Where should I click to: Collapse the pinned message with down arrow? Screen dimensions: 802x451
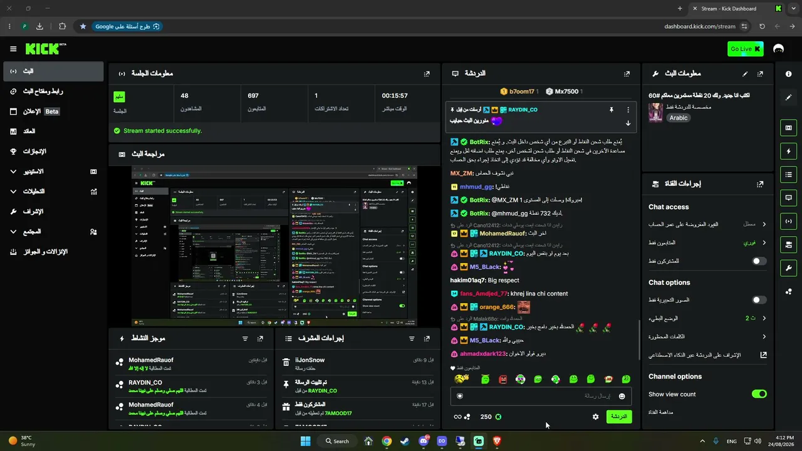click(628, 123)
